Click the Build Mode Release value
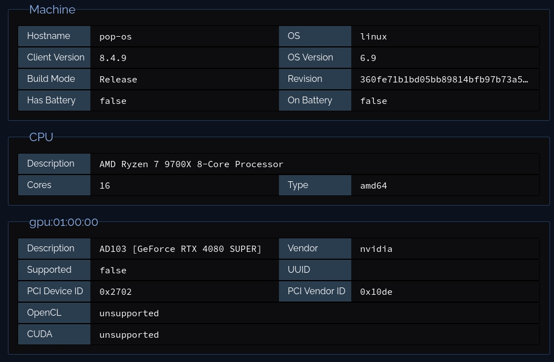Screen dimensions: 554x362 click(119, 80)
